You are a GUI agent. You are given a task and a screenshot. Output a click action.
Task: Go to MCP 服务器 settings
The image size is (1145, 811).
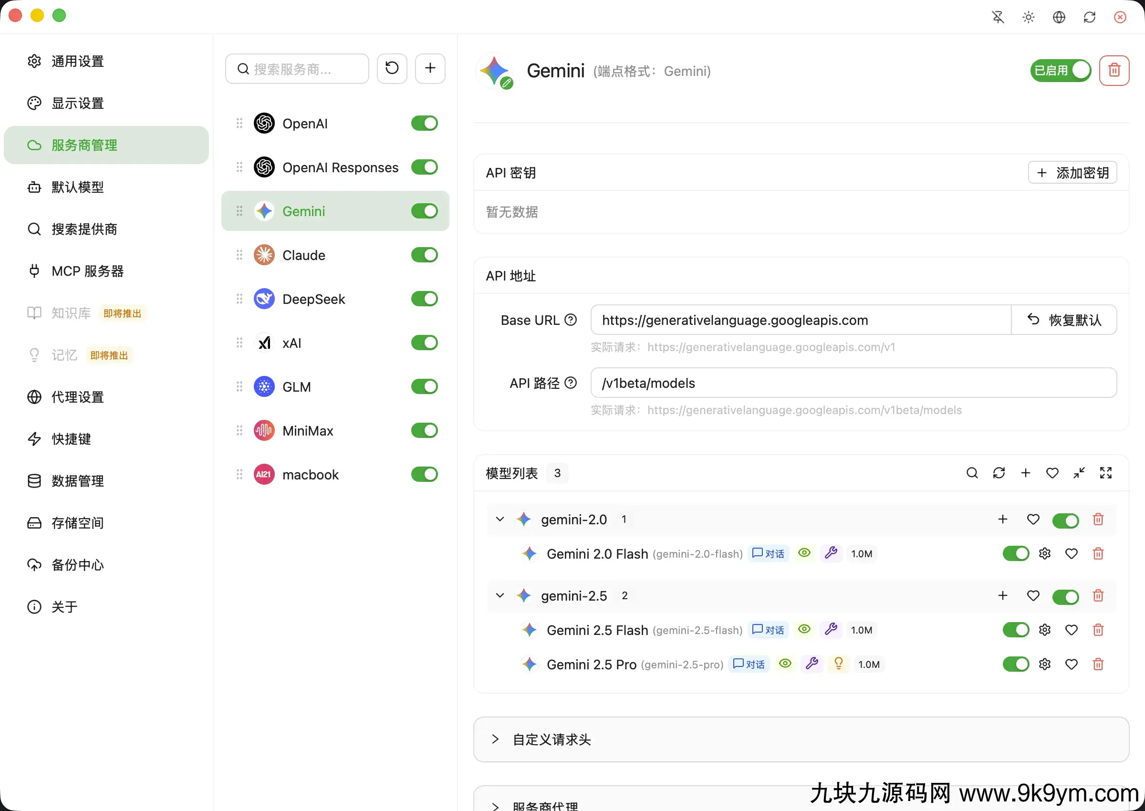(x=87, y=271)
